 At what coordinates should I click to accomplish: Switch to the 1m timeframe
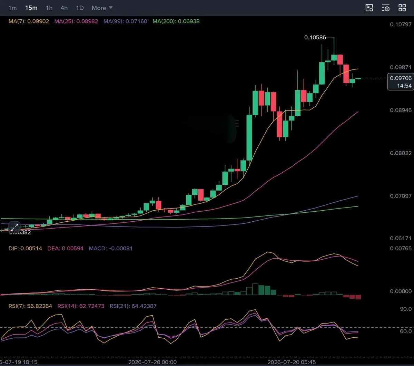coord(12,8)
